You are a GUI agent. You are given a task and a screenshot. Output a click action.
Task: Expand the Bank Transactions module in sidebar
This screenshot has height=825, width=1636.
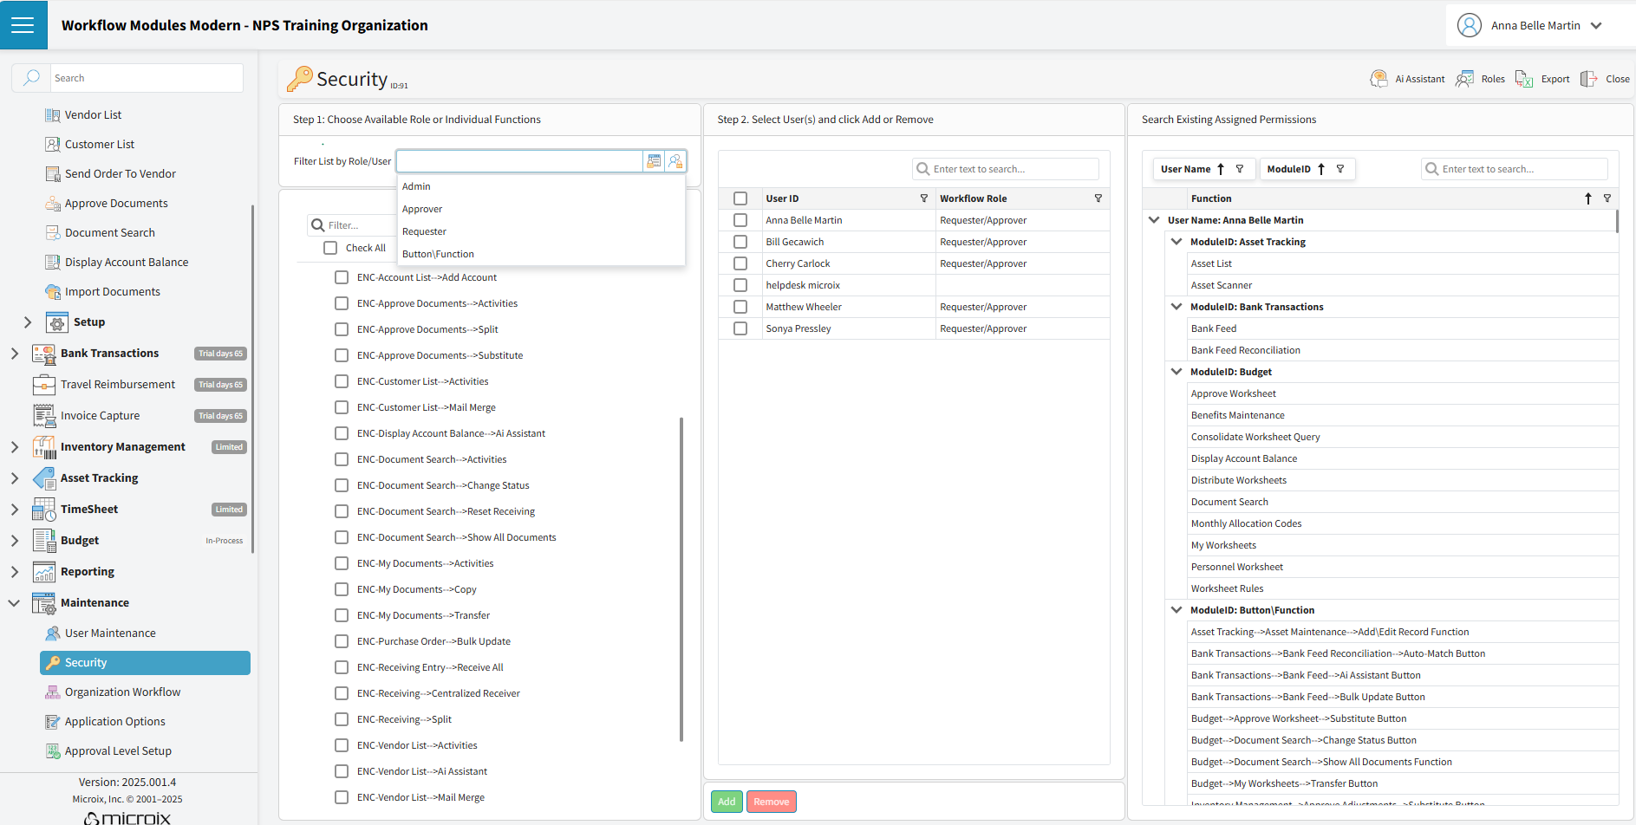pos(15,354)
